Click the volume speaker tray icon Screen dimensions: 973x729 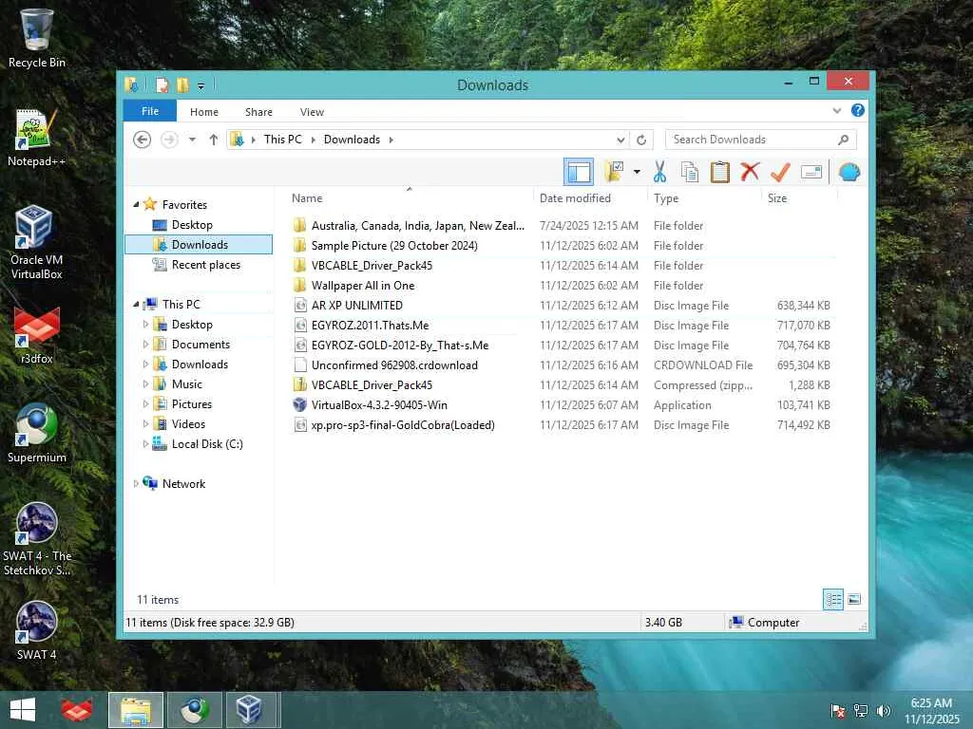(883, 711)
